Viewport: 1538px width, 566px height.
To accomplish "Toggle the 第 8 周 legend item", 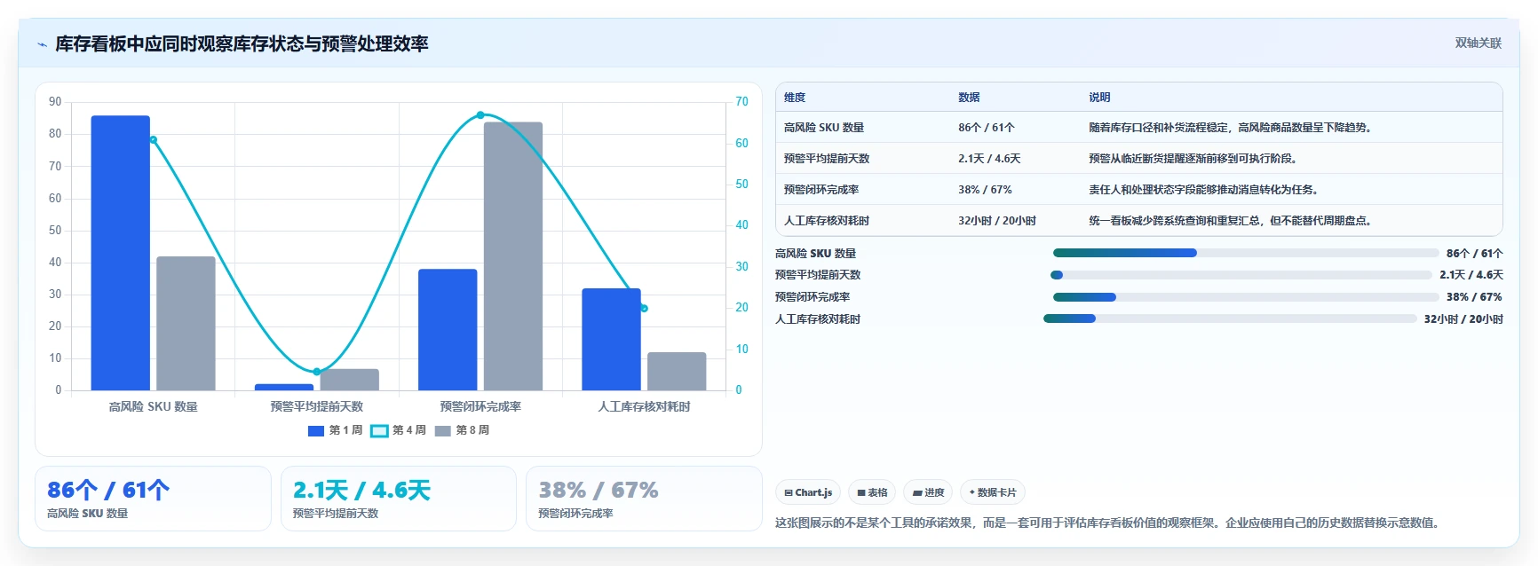I will [462, 430].
